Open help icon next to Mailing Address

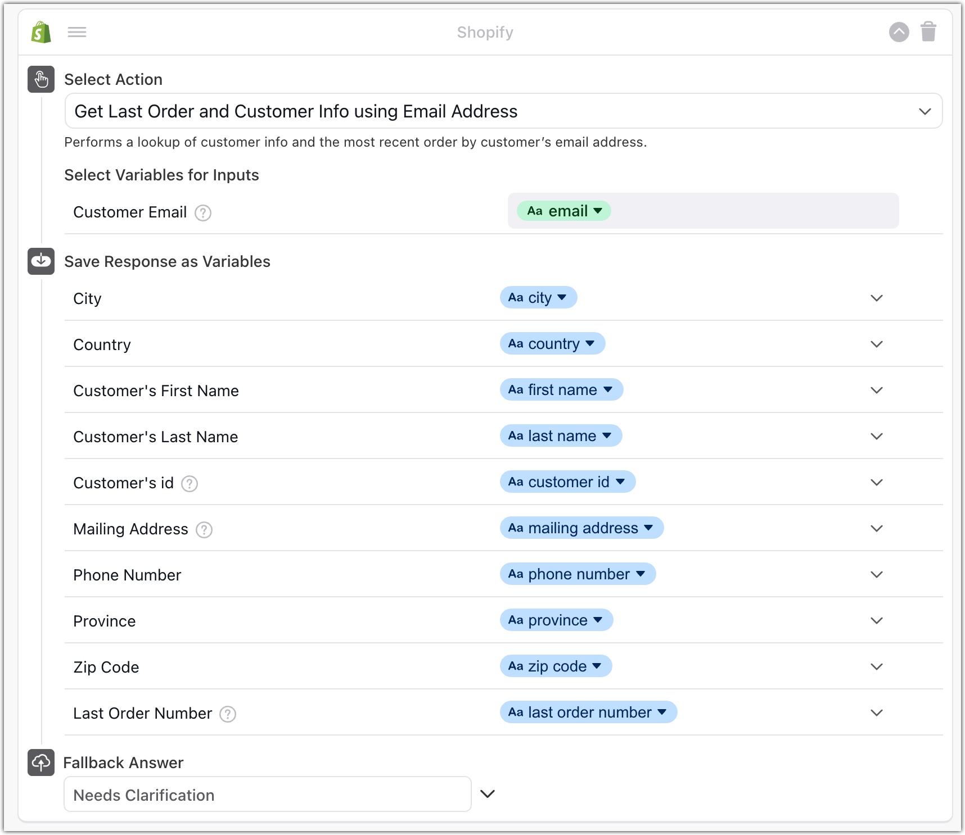tap(204, 530)
